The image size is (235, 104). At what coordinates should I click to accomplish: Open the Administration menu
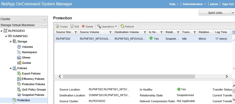[x=194, y=4]
